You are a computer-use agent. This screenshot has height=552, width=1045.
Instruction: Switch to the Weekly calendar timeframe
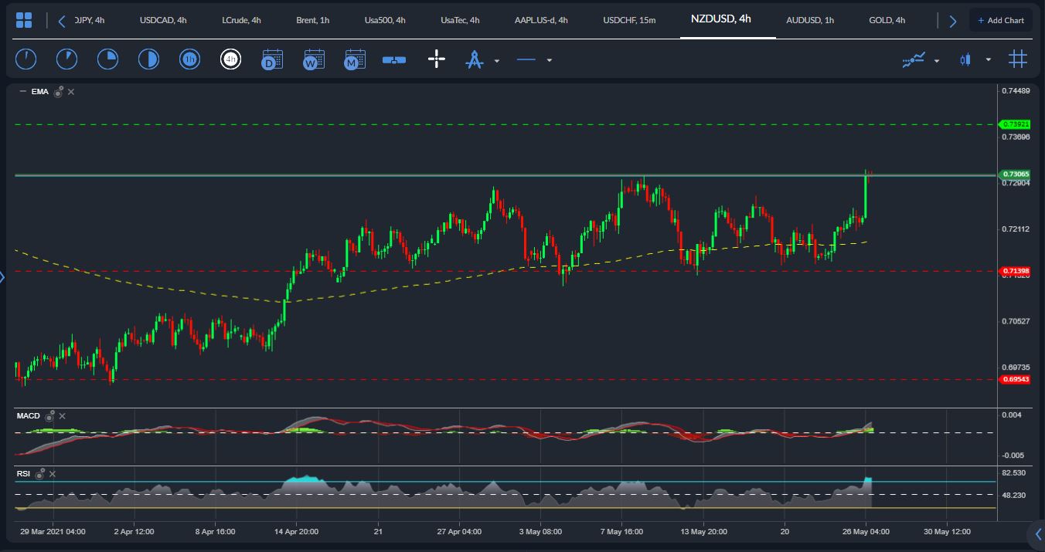(313, 59)
